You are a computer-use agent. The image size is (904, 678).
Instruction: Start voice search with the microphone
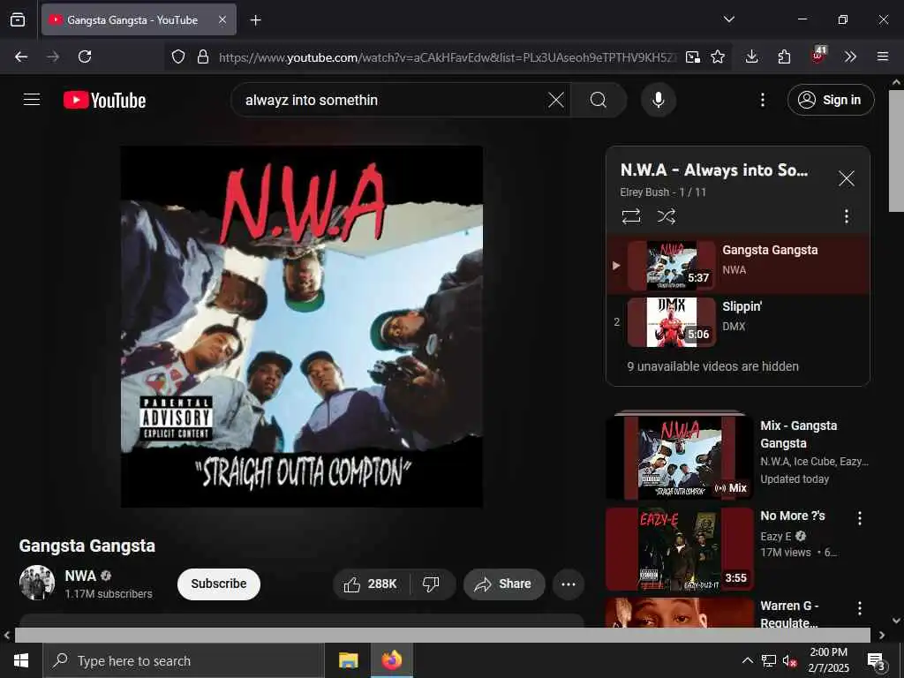coord(659,100)
